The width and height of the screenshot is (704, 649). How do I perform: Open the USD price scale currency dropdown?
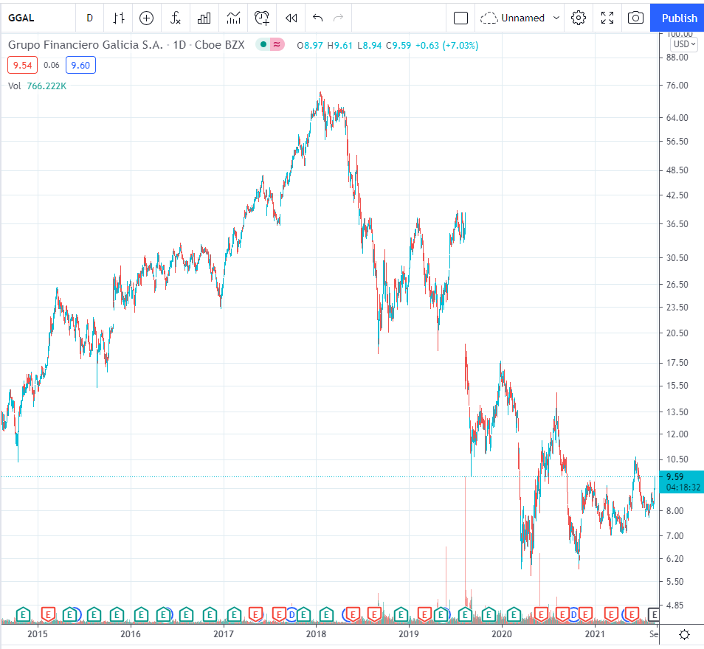pos(683,44)
